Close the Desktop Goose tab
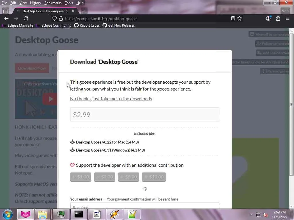Image resolution: width=294 pixels, height=220 pixels. coord(73,11)
